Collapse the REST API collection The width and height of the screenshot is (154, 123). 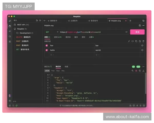(x=14, y=25)
